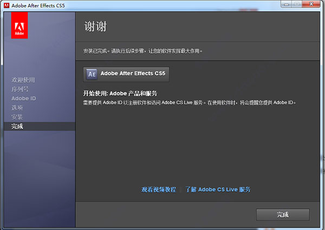The height and width of the screenshot is (230, 325).
Task: Click the 需要提供 Adobe ID description text
Action: [190, 102]
